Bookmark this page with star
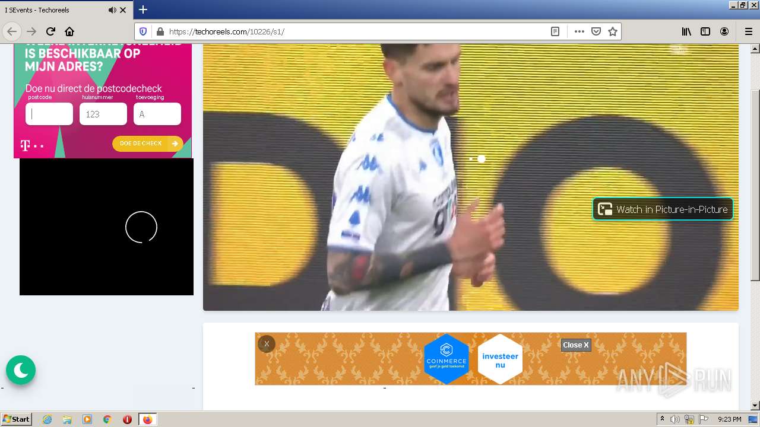This screenshot has width=760, height=427. (x=613, y=31)
